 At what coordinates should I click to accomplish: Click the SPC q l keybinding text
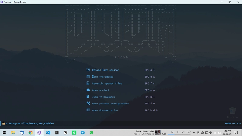[149, 70]
